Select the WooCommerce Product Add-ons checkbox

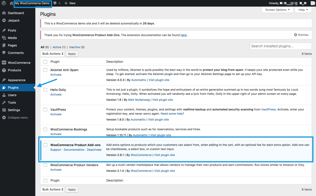coord(45,145)
